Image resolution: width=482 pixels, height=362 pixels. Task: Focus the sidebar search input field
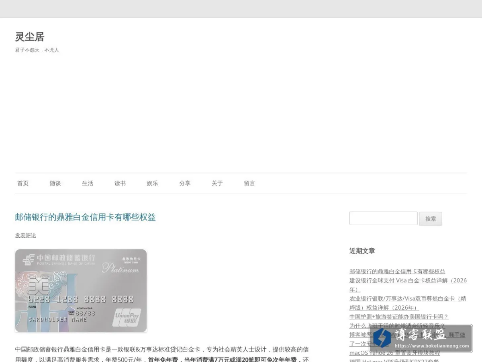[384, 218]
